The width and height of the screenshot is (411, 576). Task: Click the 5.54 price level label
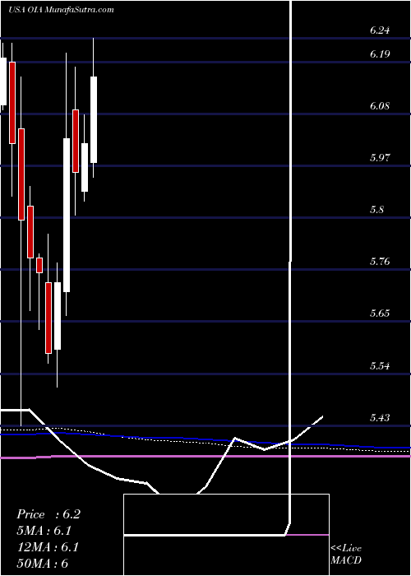tap(380, 366)
